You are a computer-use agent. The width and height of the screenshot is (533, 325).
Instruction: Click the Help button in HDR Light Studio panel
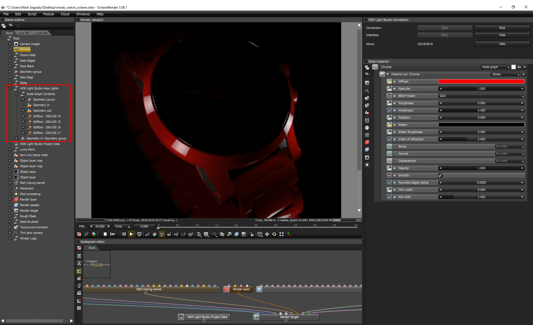pos(502,44)
